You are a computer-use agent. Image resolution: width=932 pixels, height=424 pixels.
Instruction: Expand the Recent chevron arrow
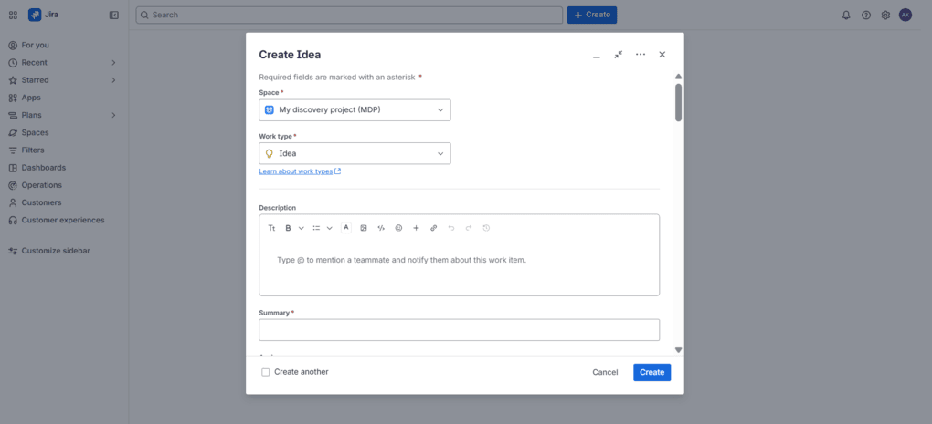pos(113,62)
